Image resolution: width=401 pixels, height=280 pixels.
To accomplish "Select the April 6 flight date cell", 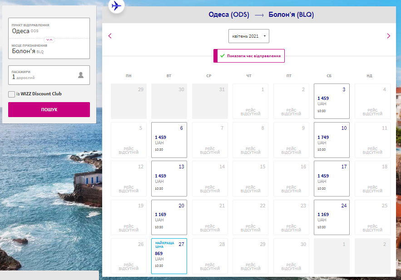I will [x=169, y=140].
